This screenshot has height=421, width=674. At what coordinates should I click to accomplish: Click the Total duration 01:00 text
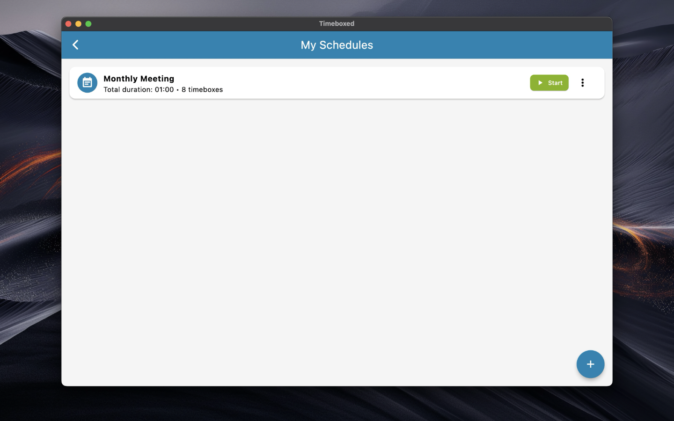(x=138, y=90)
